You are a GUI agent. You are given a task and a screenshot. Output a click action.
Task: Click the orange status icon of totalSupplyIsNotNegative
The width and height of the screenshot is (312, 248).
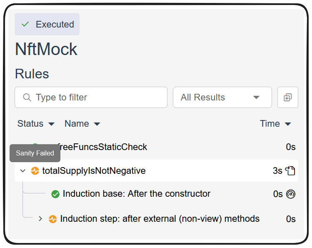coord(35,171)
